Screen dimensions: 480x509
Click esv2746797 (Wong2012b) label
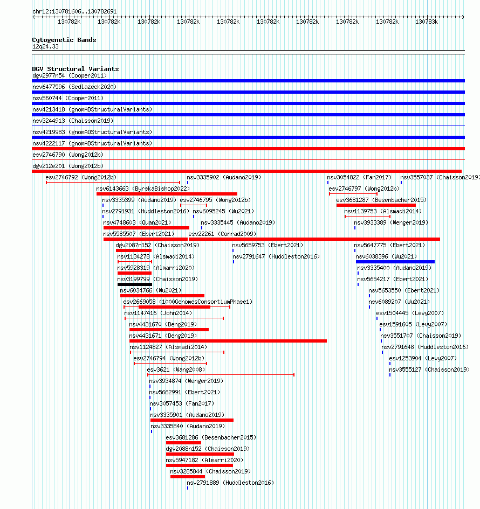[364, 189]
